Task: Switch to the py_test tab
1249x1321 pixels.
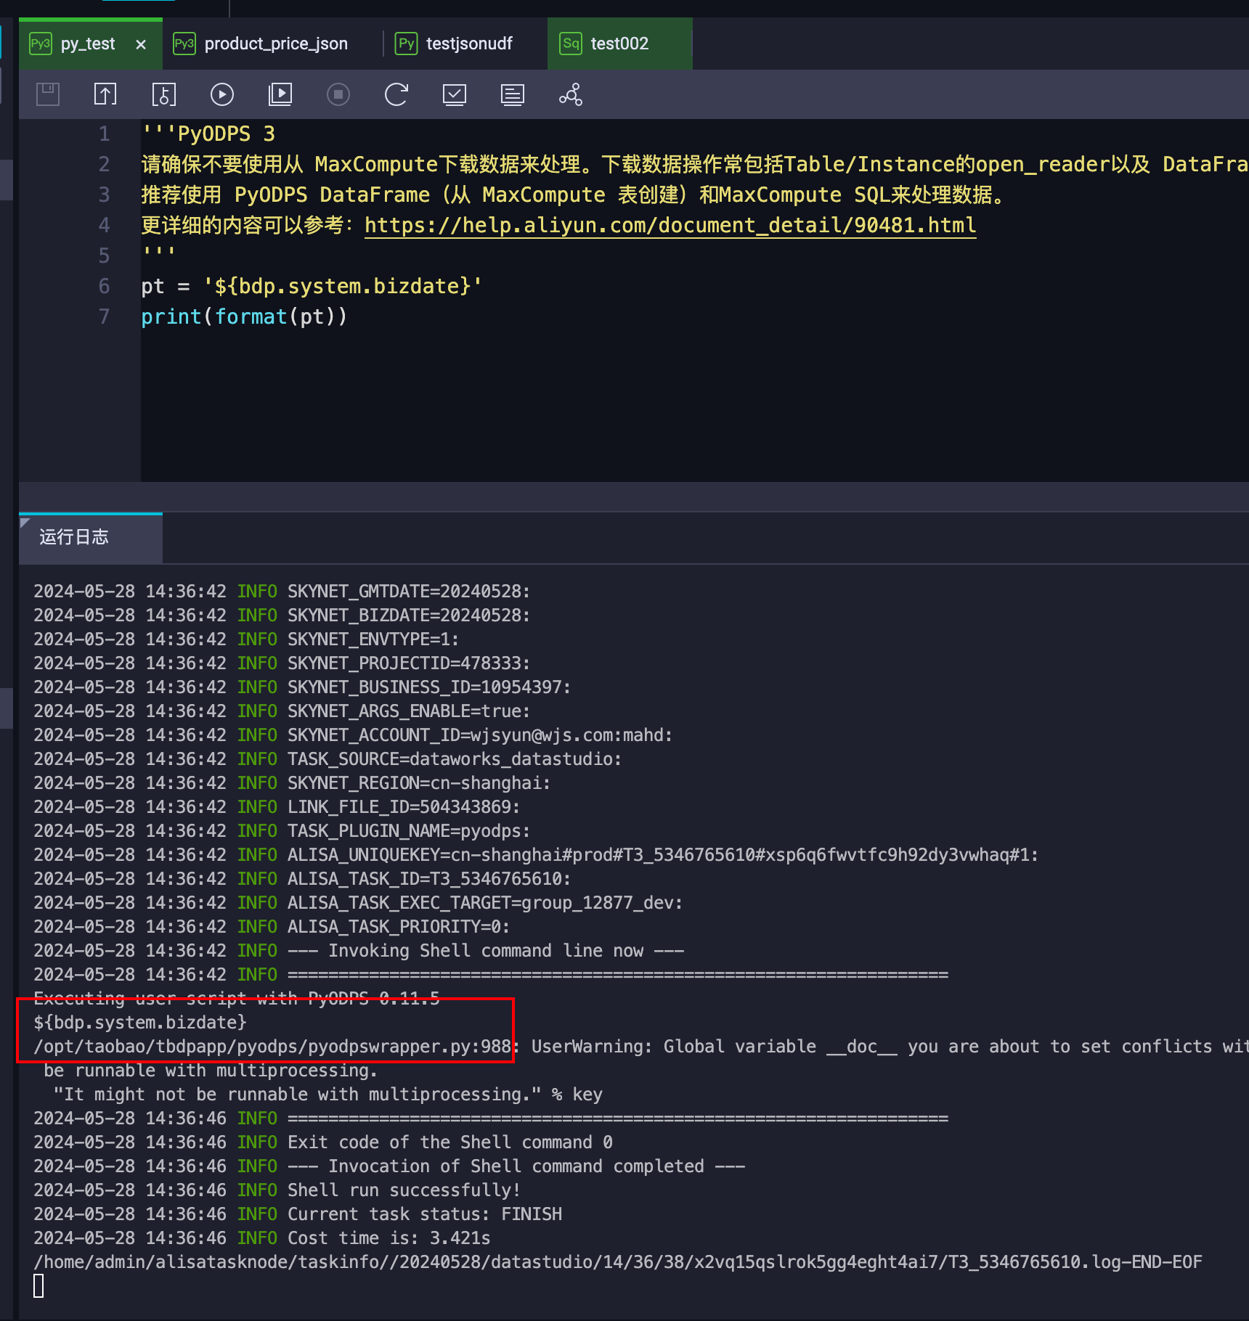Action: [88, 44]
